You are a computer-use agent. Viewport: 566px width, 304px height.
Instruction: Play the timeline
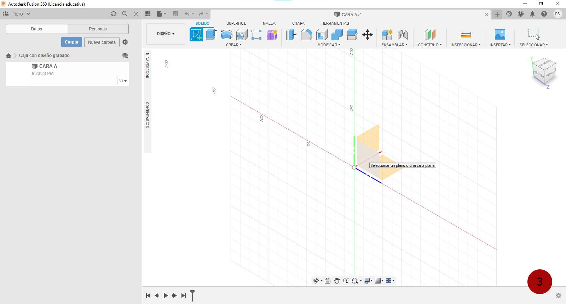click(166, 296)
